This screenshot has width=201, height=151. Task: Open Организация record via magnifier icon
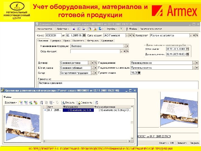[x=133, y=35]
